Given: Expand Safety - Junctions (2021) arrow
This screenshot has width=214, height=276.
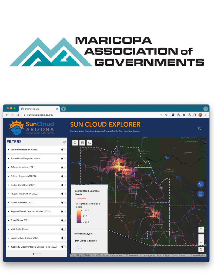Looking at the screenshot, I should tap(8, 167).
